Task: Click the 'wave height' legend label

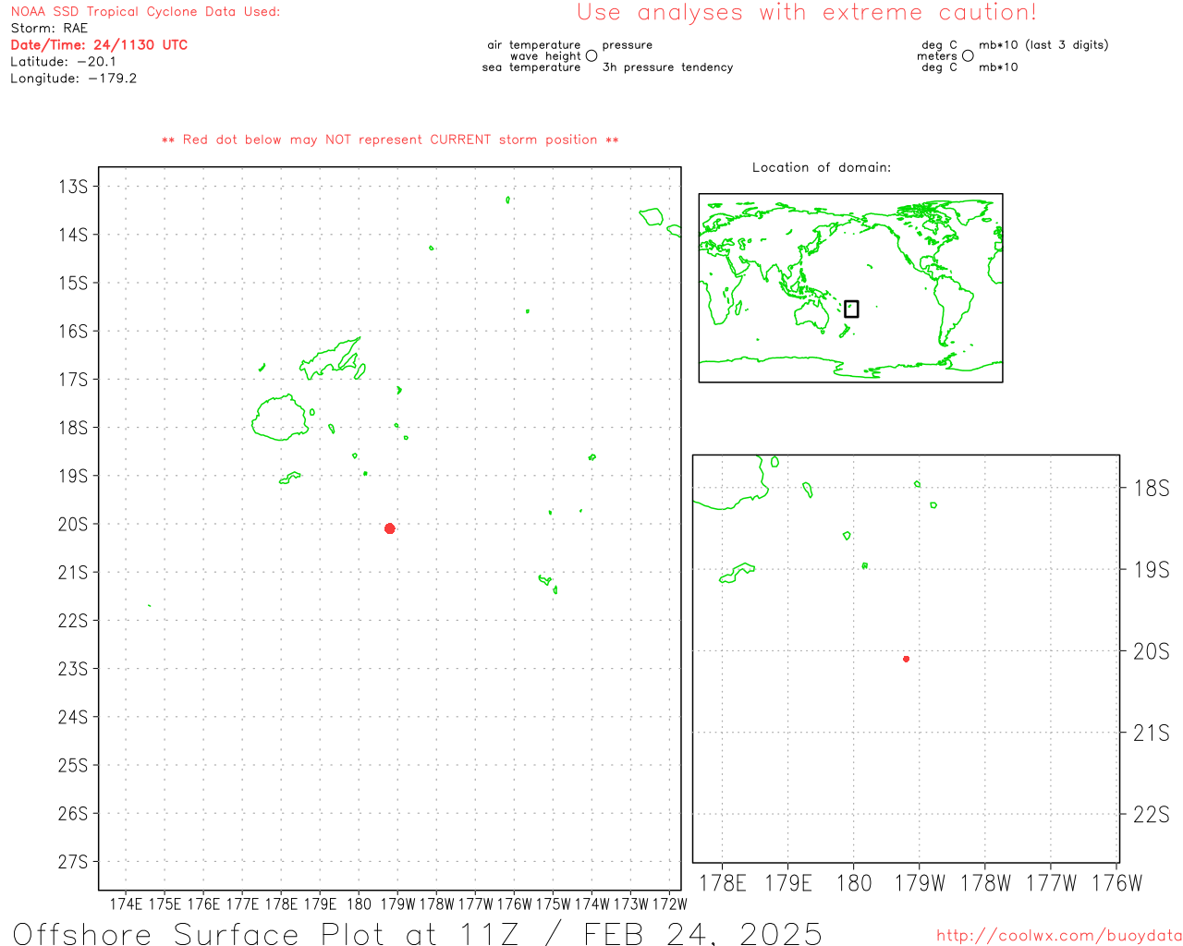Action: click(x=545, y=55)
